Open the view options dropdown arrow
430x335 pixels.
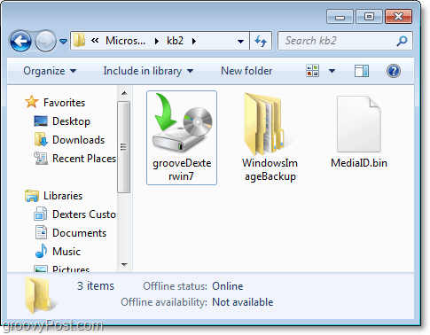(332, 71)
